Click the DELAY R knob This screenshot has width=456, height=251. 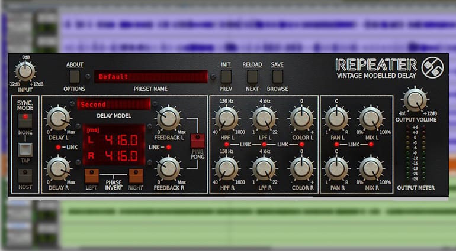pyautogui.click(x=59, y=168)
